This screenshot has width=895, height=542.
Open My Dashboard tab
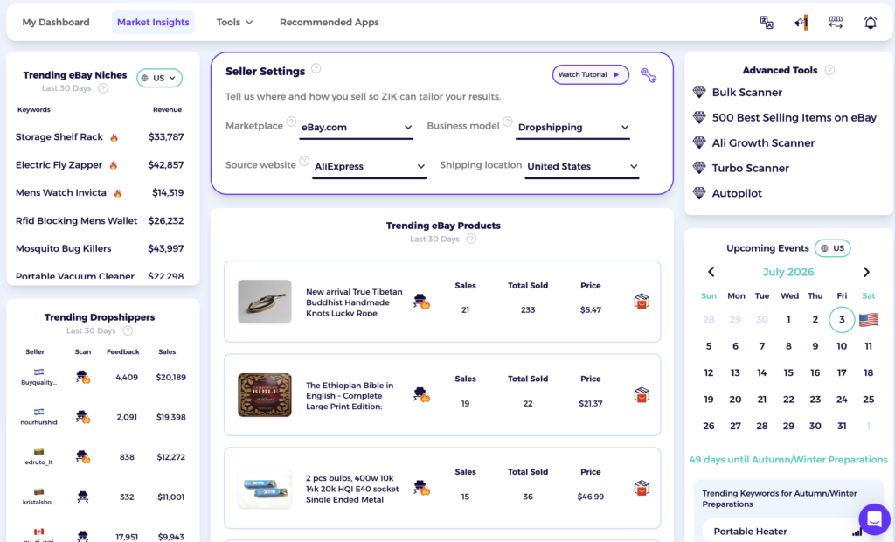56,22
